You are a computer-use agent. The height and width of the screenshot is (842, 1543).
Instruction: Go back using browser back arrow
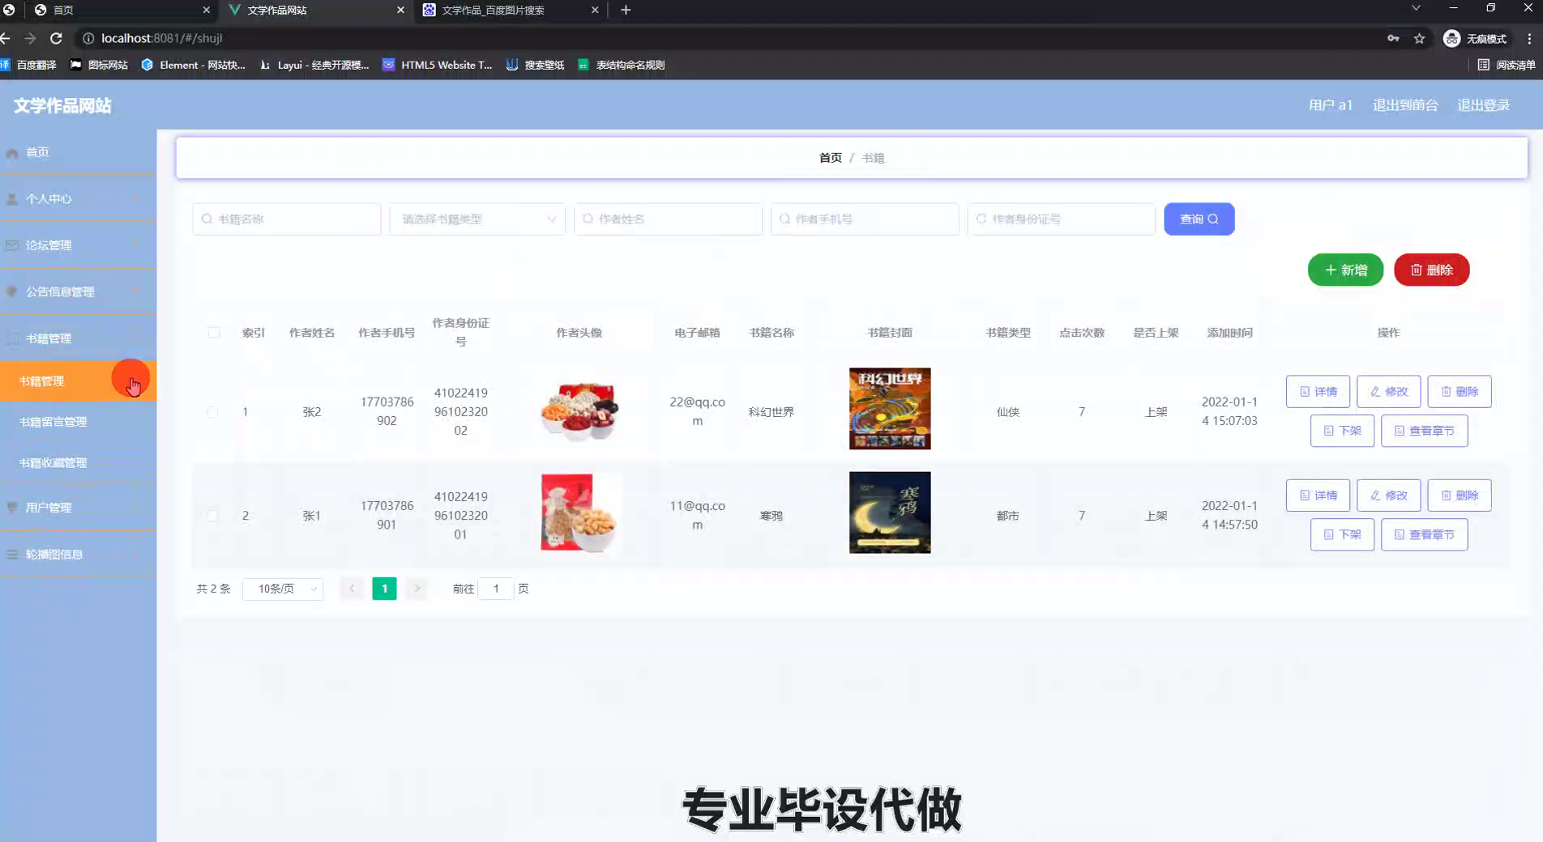6,38
